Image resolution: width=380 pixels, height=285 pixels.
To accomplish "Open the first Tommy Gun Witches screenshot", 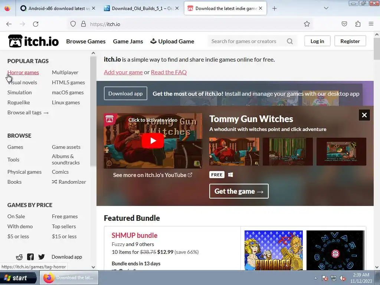I will pos(234,152).
